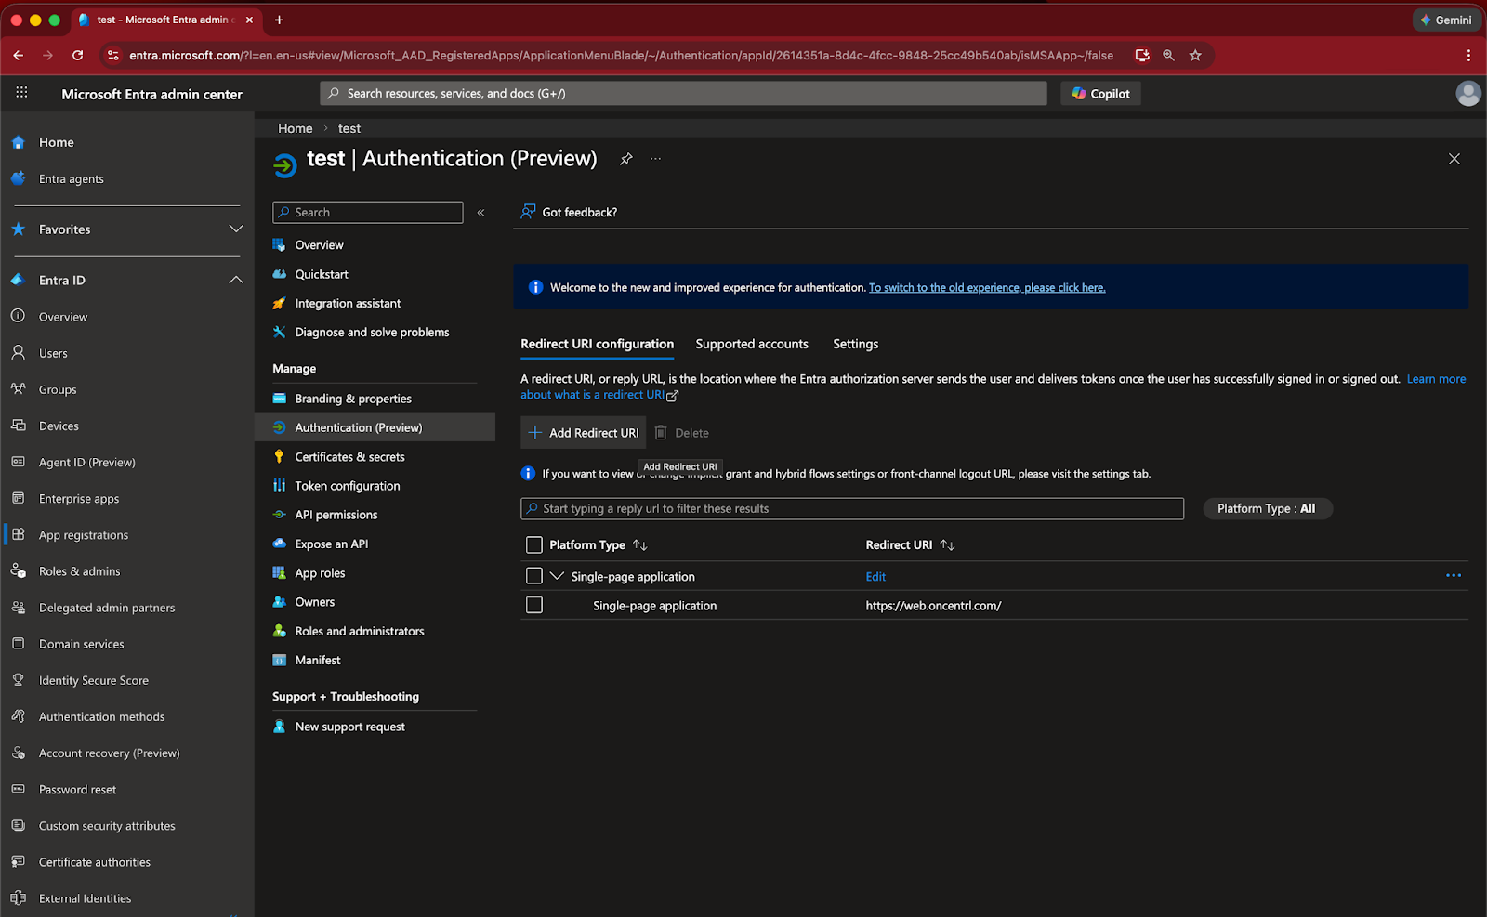The height and width of the screenshot is (917, 1487).
Task: Reload the page in Chrome
Action: [78, 56]
